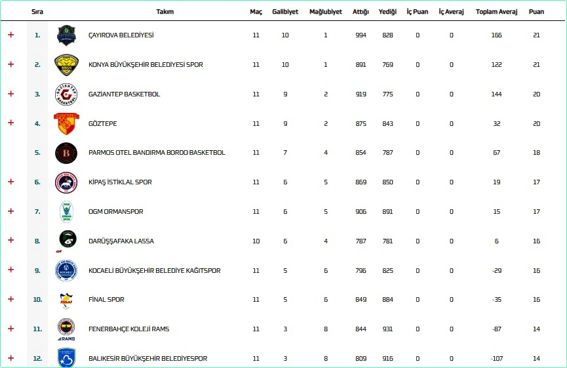Viewport: 567px width, 368px height.
Task: Click the Toplam Averaj column header
Action: [x=496, y=12]
